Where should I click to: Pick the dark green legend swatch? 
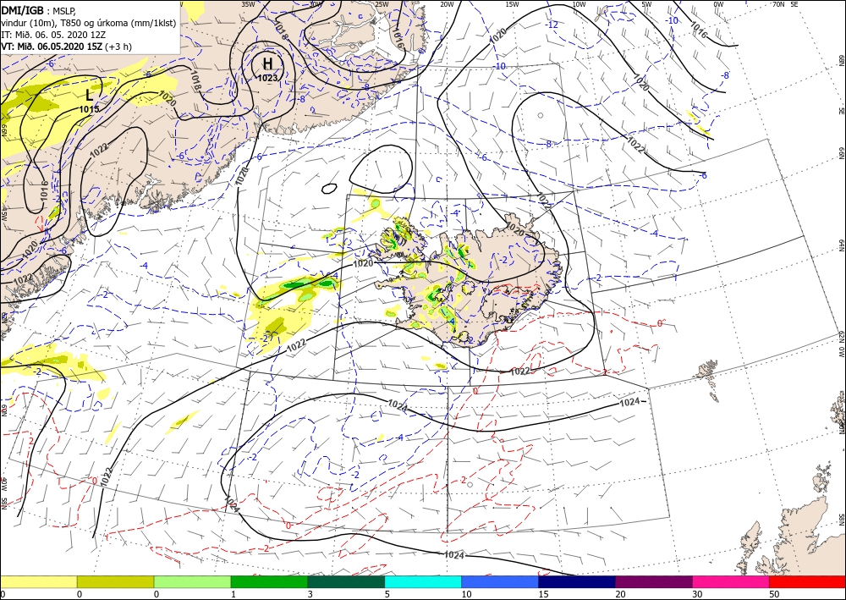(x=346, y=581)
